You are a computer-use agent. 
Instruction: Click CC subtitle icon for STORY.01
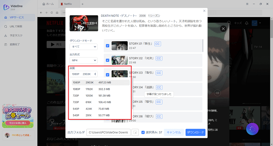tap(158, 44)
